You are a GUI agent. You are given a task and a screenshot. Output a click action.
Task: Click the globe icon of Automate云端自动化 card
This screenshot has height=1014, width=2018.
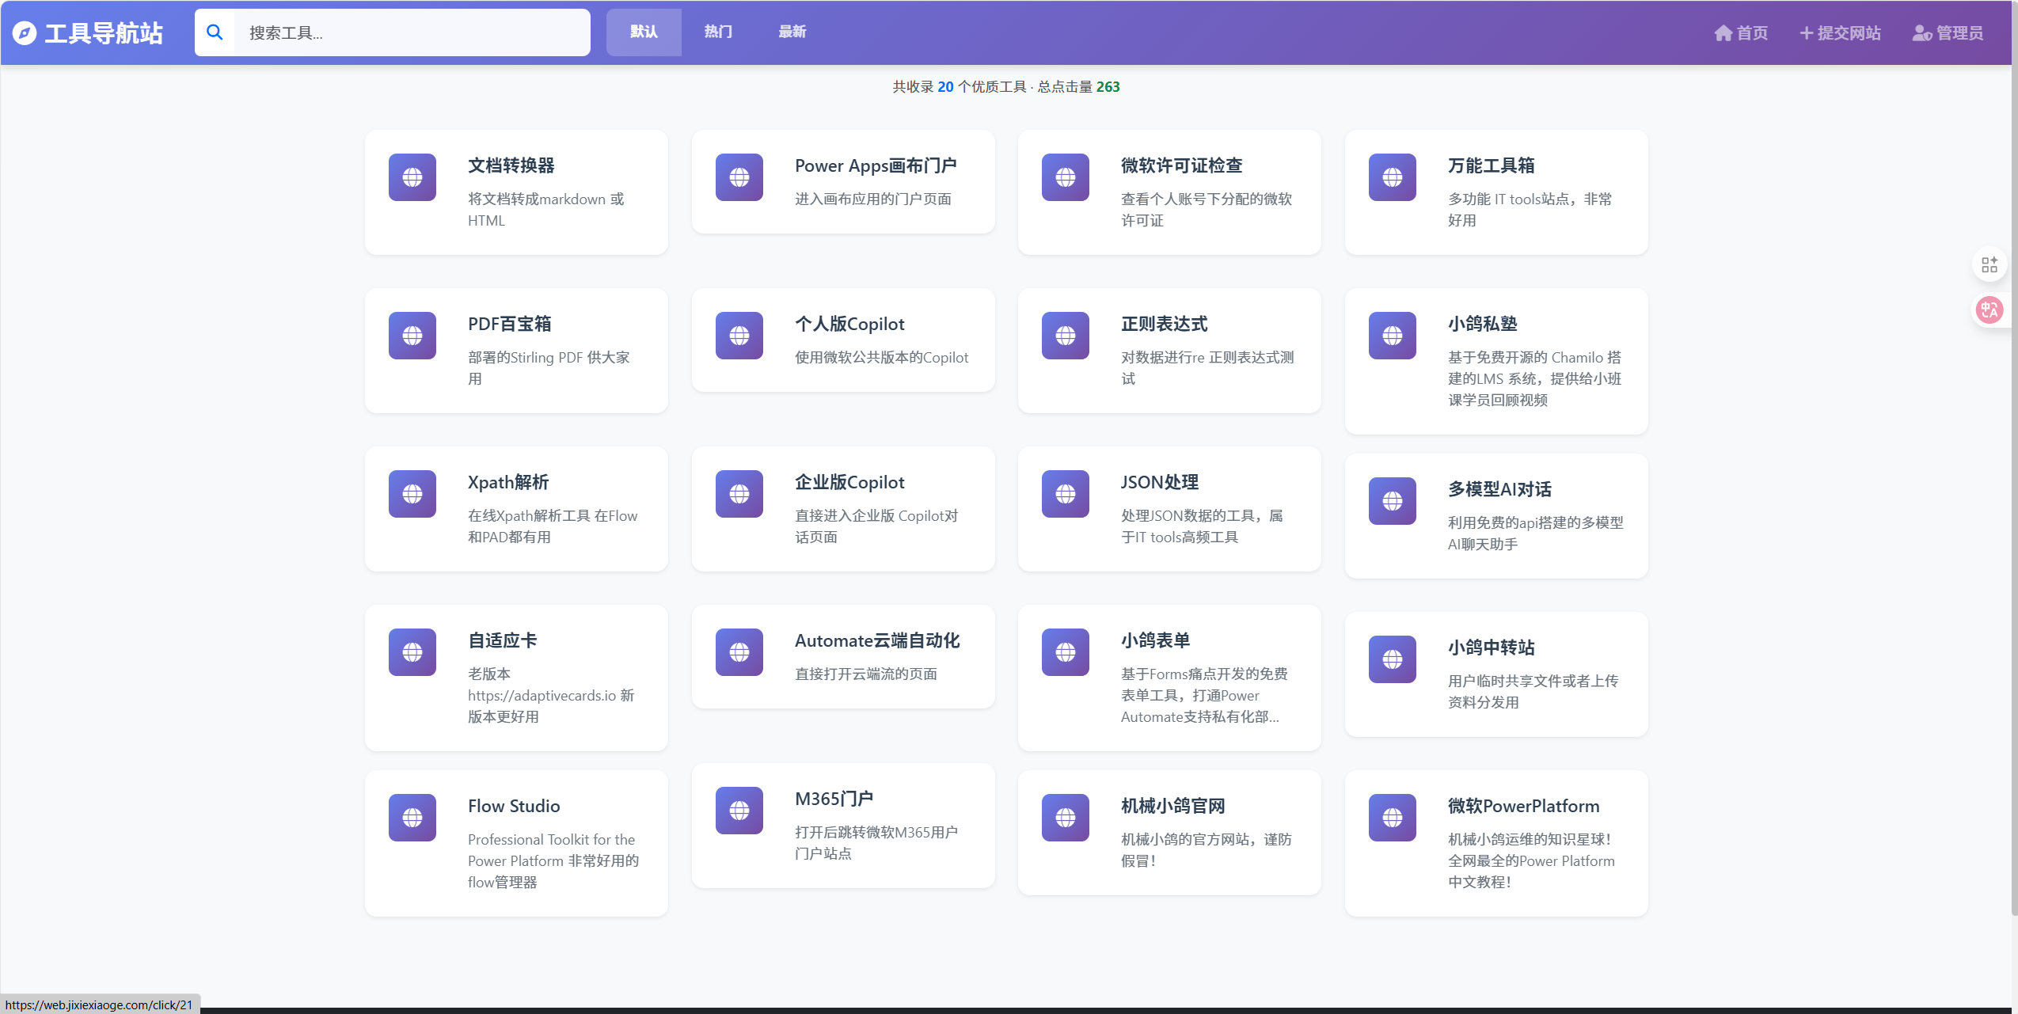(739, 652)
